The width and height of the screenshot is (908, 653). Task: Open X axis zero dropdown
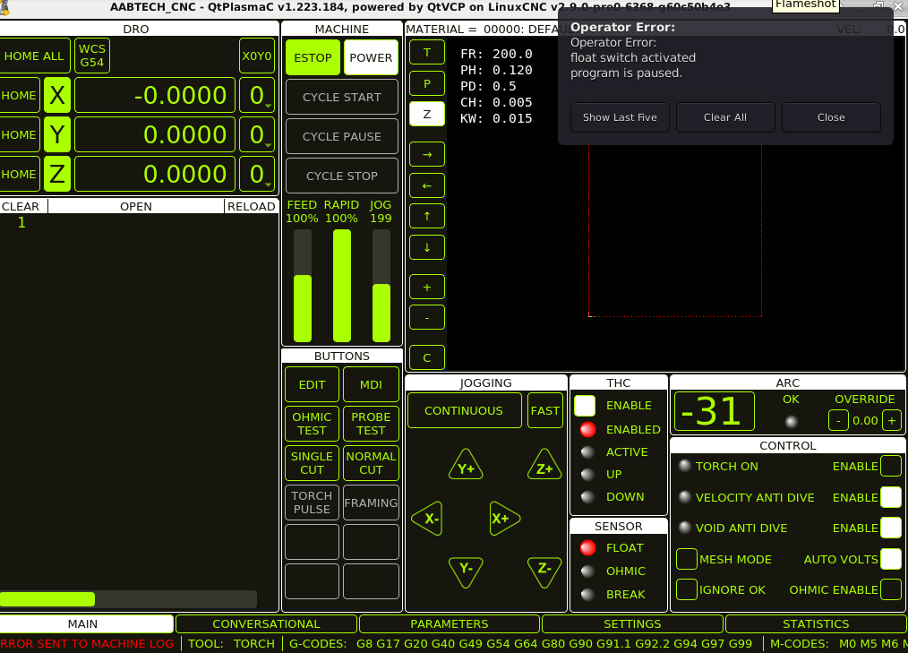tap(257, 95)
